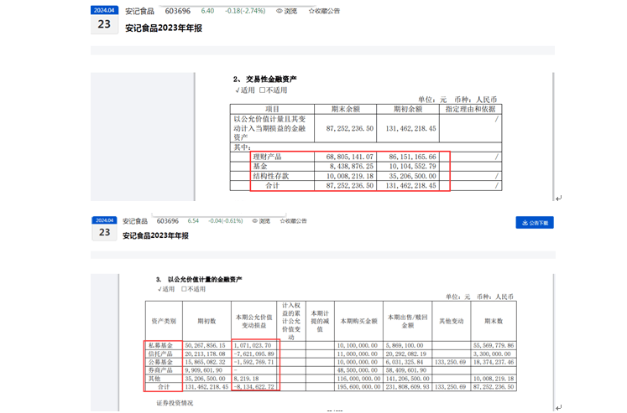
Task: Click the value 8,438,876.25
Action: [352, 167]
